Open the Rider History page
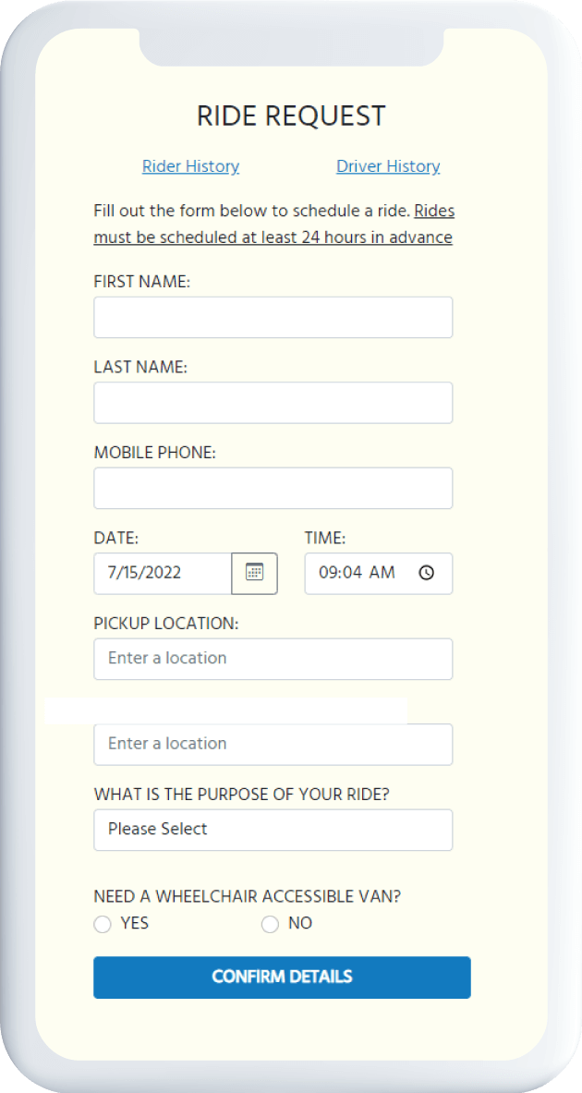 (x=190, y=166)
